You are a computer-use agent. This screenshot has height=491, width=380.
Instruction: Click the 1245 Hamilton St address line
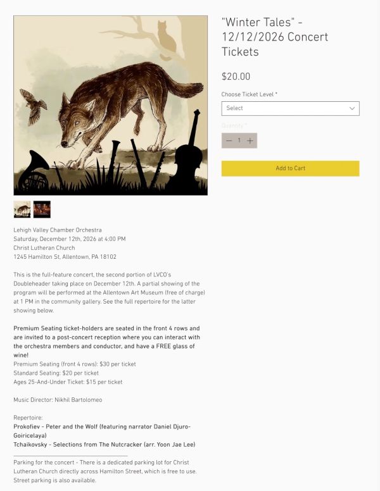coord(65,257)
